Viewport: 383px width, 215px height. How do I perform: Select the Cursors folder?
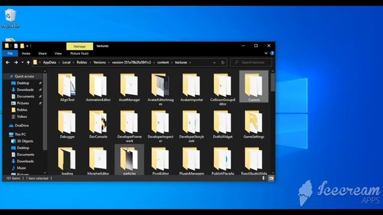(254, 87)
